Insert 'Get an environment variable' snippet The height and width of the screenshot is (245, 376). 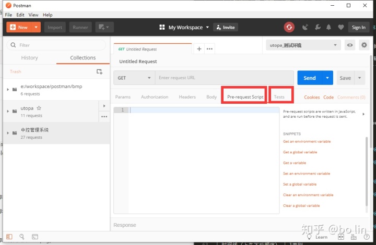307,141
